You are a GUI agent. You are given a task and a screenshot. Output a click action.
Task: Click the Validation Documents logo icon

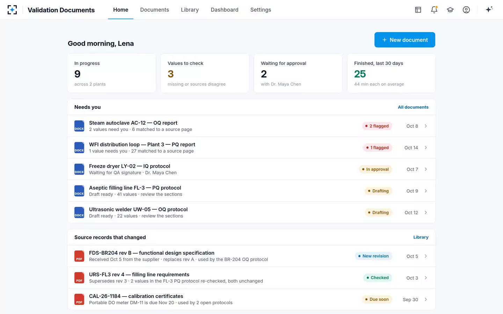[12, 10]
